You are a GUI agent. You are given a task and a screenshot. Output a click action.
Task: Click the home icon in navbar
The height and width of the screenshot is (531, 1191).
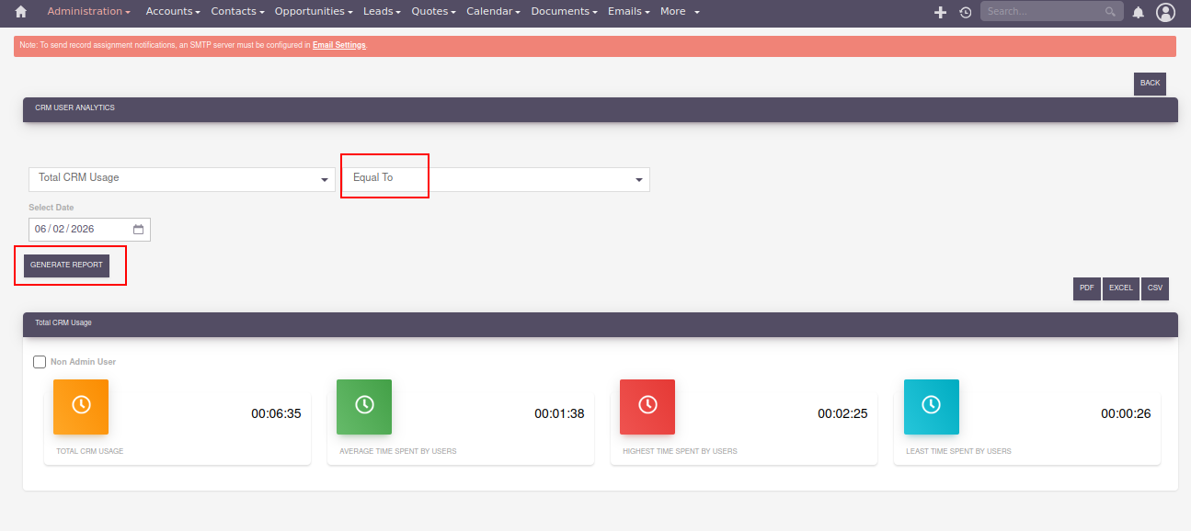coord(21,12)
